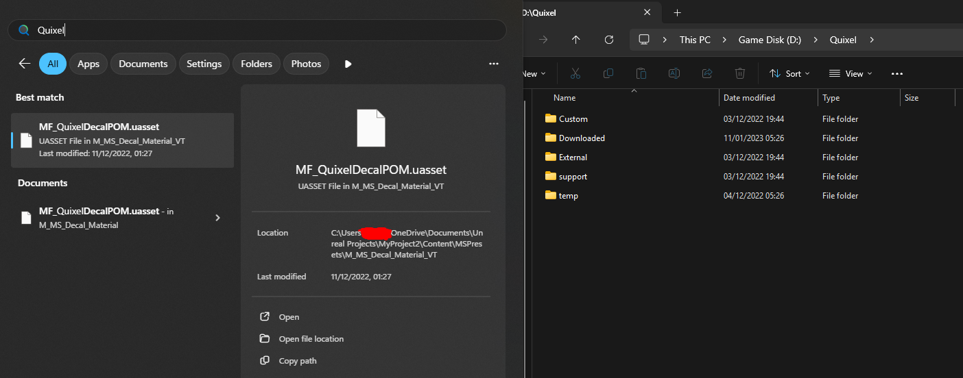Screen dimensions: 963x378
Task: Click Copy path action
Action: pyautogui.click(x=298, y=361)
